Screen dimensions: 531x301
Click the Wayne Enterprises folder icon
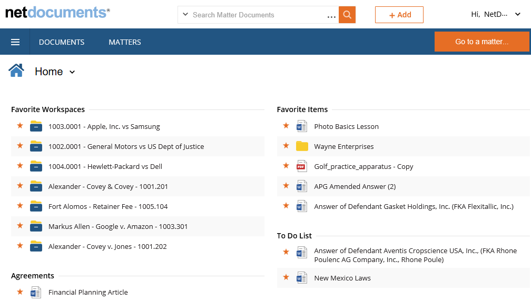coord(301,146)
